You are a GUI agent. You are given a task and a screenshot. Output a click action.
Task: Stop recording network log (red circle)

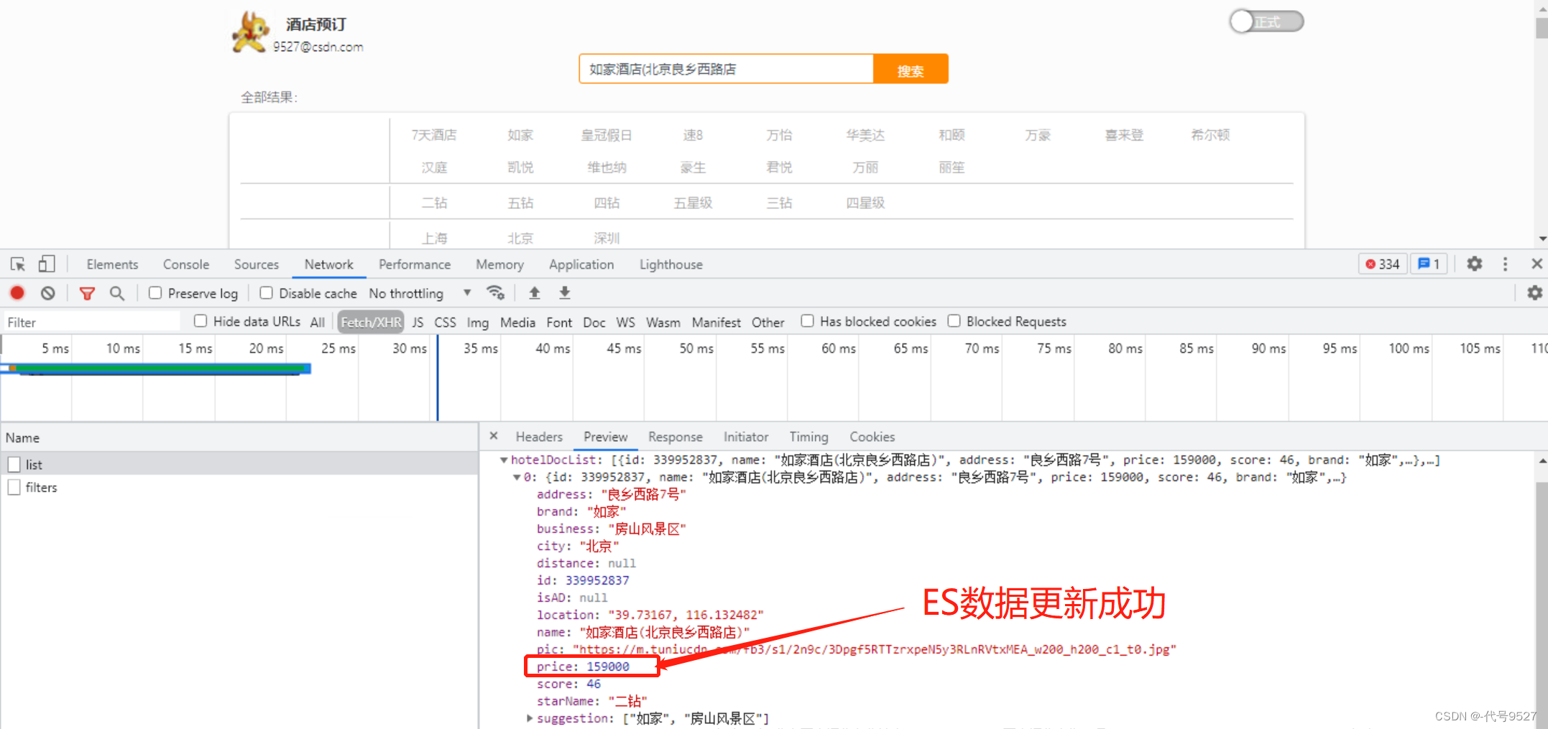17,293
